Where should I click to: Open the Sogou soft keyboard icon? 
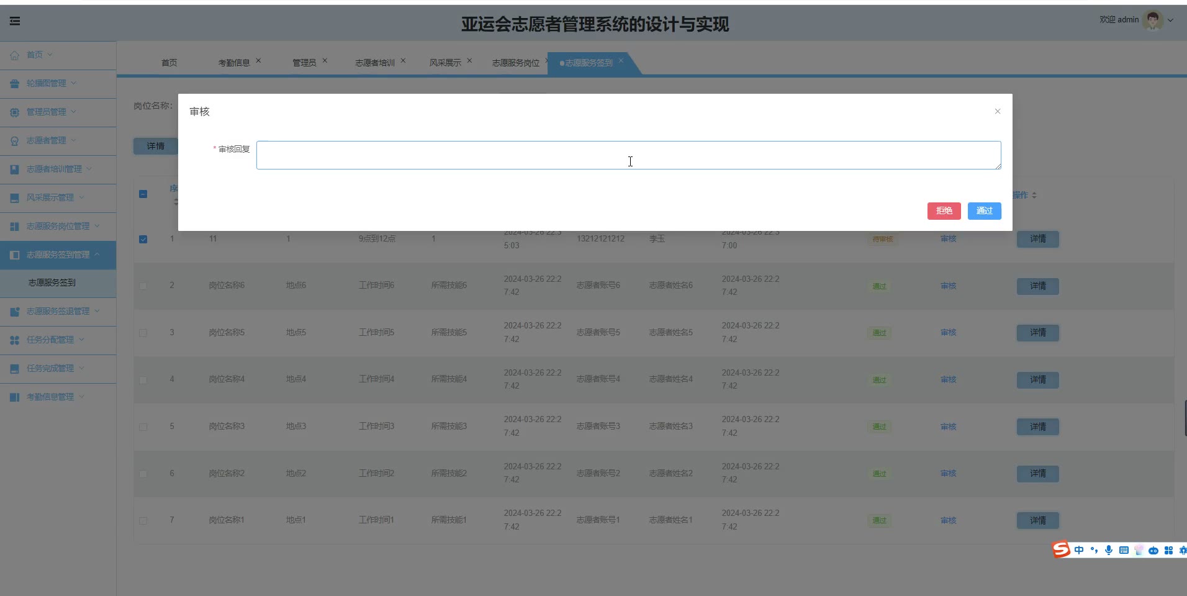point(1124,550)
